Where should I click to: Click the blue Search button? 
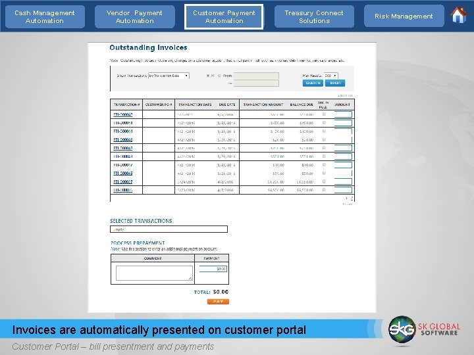coord(313,83)
